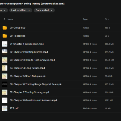
Task: Click the 00-Resources folder icon
Action: tap(5, 36)
